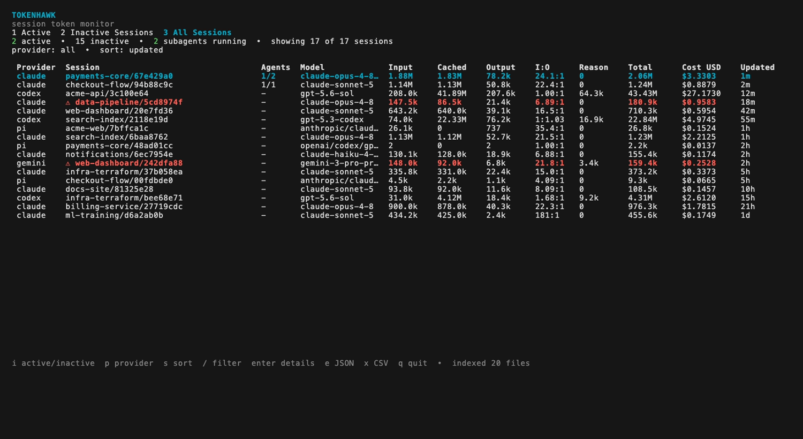Select the web-dashboard/242dfa88 session name
Viewport: 803px width, 439px height.
coord(128,163)
